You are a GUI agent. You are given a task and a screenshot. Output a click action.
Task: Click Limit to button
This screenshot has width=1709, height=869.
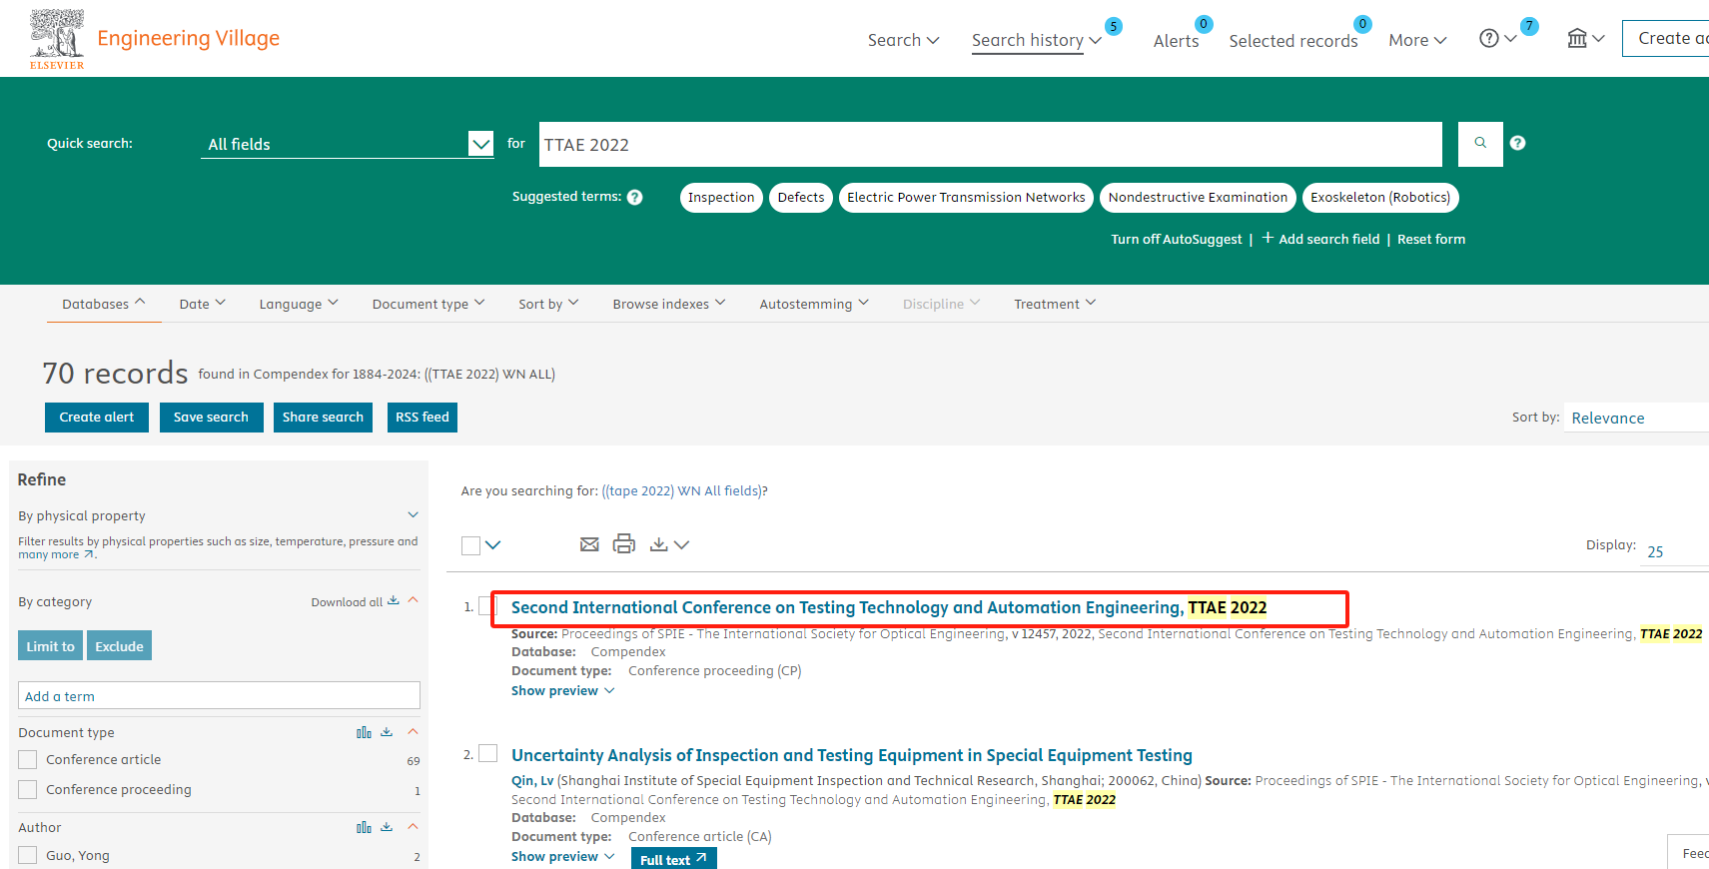point(51,645)
